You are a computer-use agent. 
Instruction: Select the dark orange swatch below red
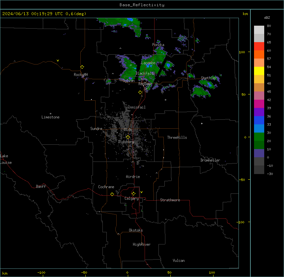point(259,54)
